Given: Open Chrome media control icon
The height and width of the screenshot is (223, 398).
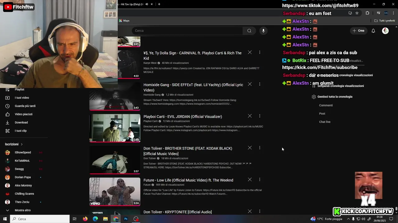Looking at the screenshot, I should [378, 13].
